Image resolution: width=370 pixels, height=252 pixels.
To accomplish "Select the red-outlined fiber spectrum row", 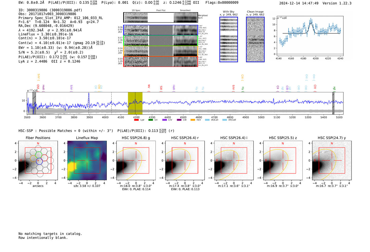I will (x=160, y=61).
